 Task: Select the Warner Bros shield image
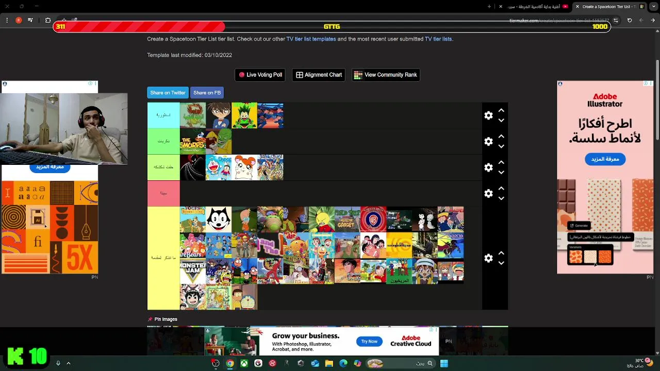(373, 220)
